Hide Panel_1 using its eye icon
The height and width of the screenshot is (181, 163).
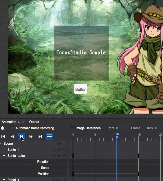coord(59,180)
